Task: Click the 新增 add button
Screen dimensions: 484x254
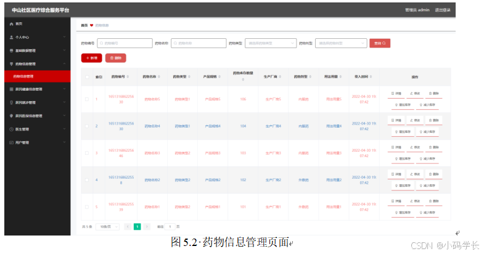Action: [92, 58]
